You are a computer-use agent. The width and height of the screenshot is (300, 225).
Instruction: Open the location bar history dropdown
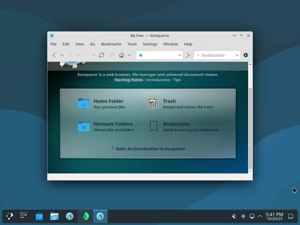(180, 55)
